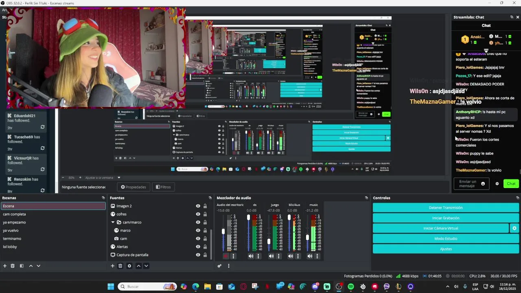Move selected source up in Fuentes
The width and height of the screenshot is (521, 293).
tap(138, 266)
